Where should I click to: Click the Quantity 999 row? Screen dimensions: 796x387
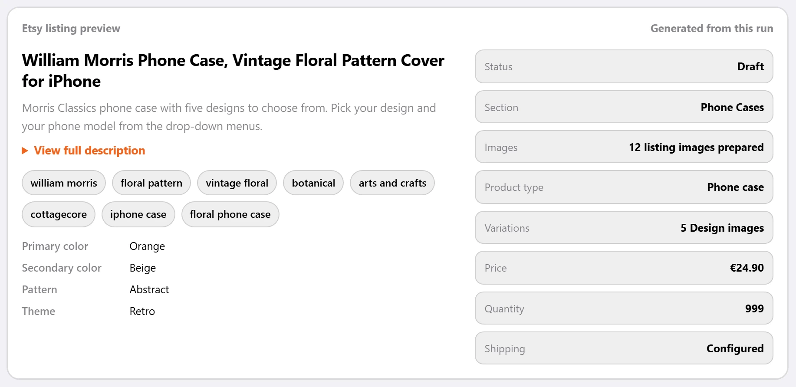point(624,308)
